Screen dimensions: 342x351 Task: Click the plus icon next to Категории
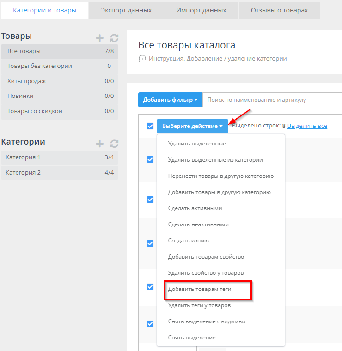pyautogui.click(x=99, y=144)
